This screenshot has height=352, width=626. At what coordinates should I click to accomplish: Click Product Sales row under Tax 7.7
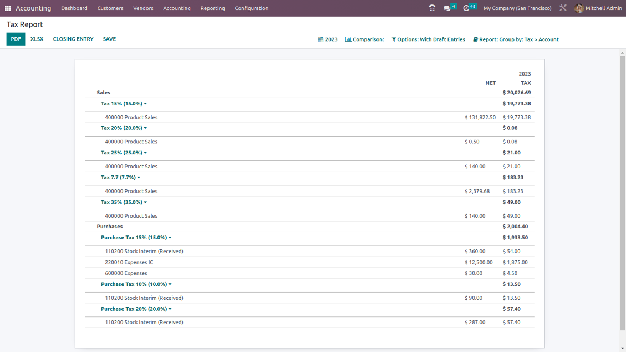click(x=309, y=192)
